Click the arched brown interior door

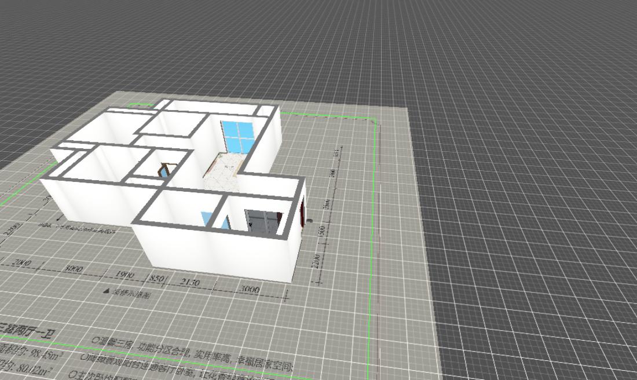click(x=164, y=170)
